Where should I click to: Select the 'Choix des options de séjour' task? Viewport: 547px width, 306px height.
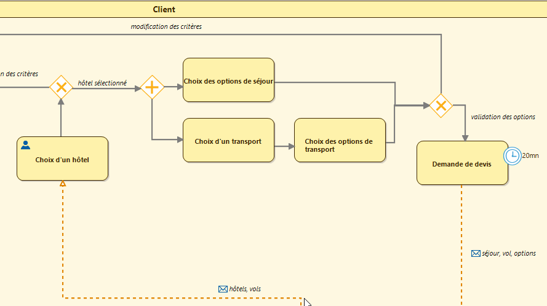coord(228,80)
